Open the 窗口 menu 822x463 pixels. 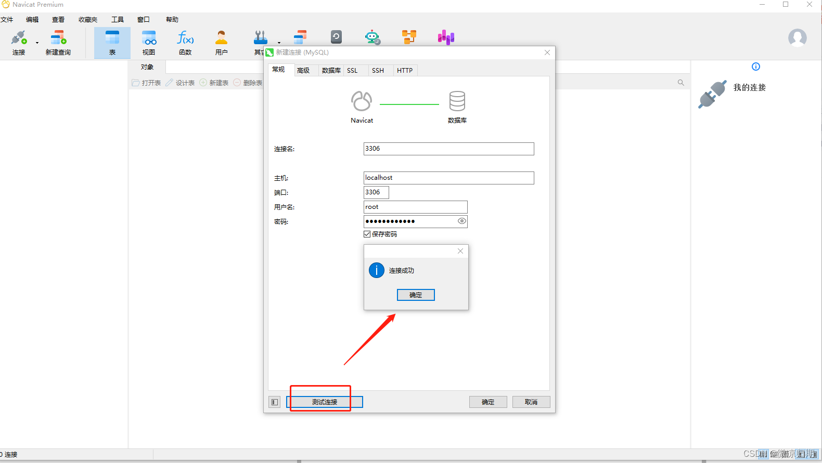tap(144, 20)
